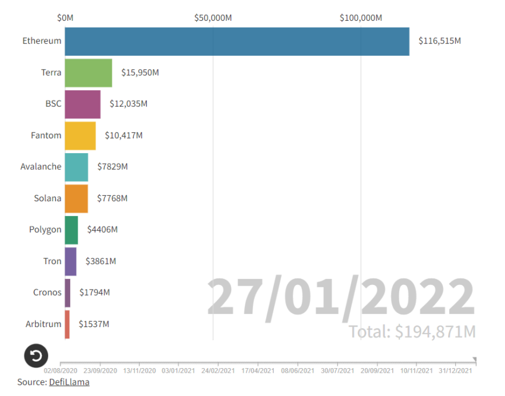The image size is (505, 396).
Task: Move timeline to 08/06/2021
Action: [298, 370]
